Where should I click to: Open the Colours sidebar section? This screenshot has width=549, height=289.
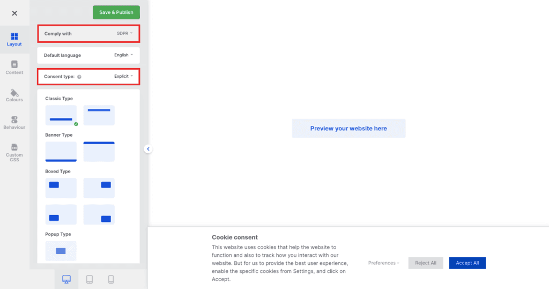click(14, 95)
